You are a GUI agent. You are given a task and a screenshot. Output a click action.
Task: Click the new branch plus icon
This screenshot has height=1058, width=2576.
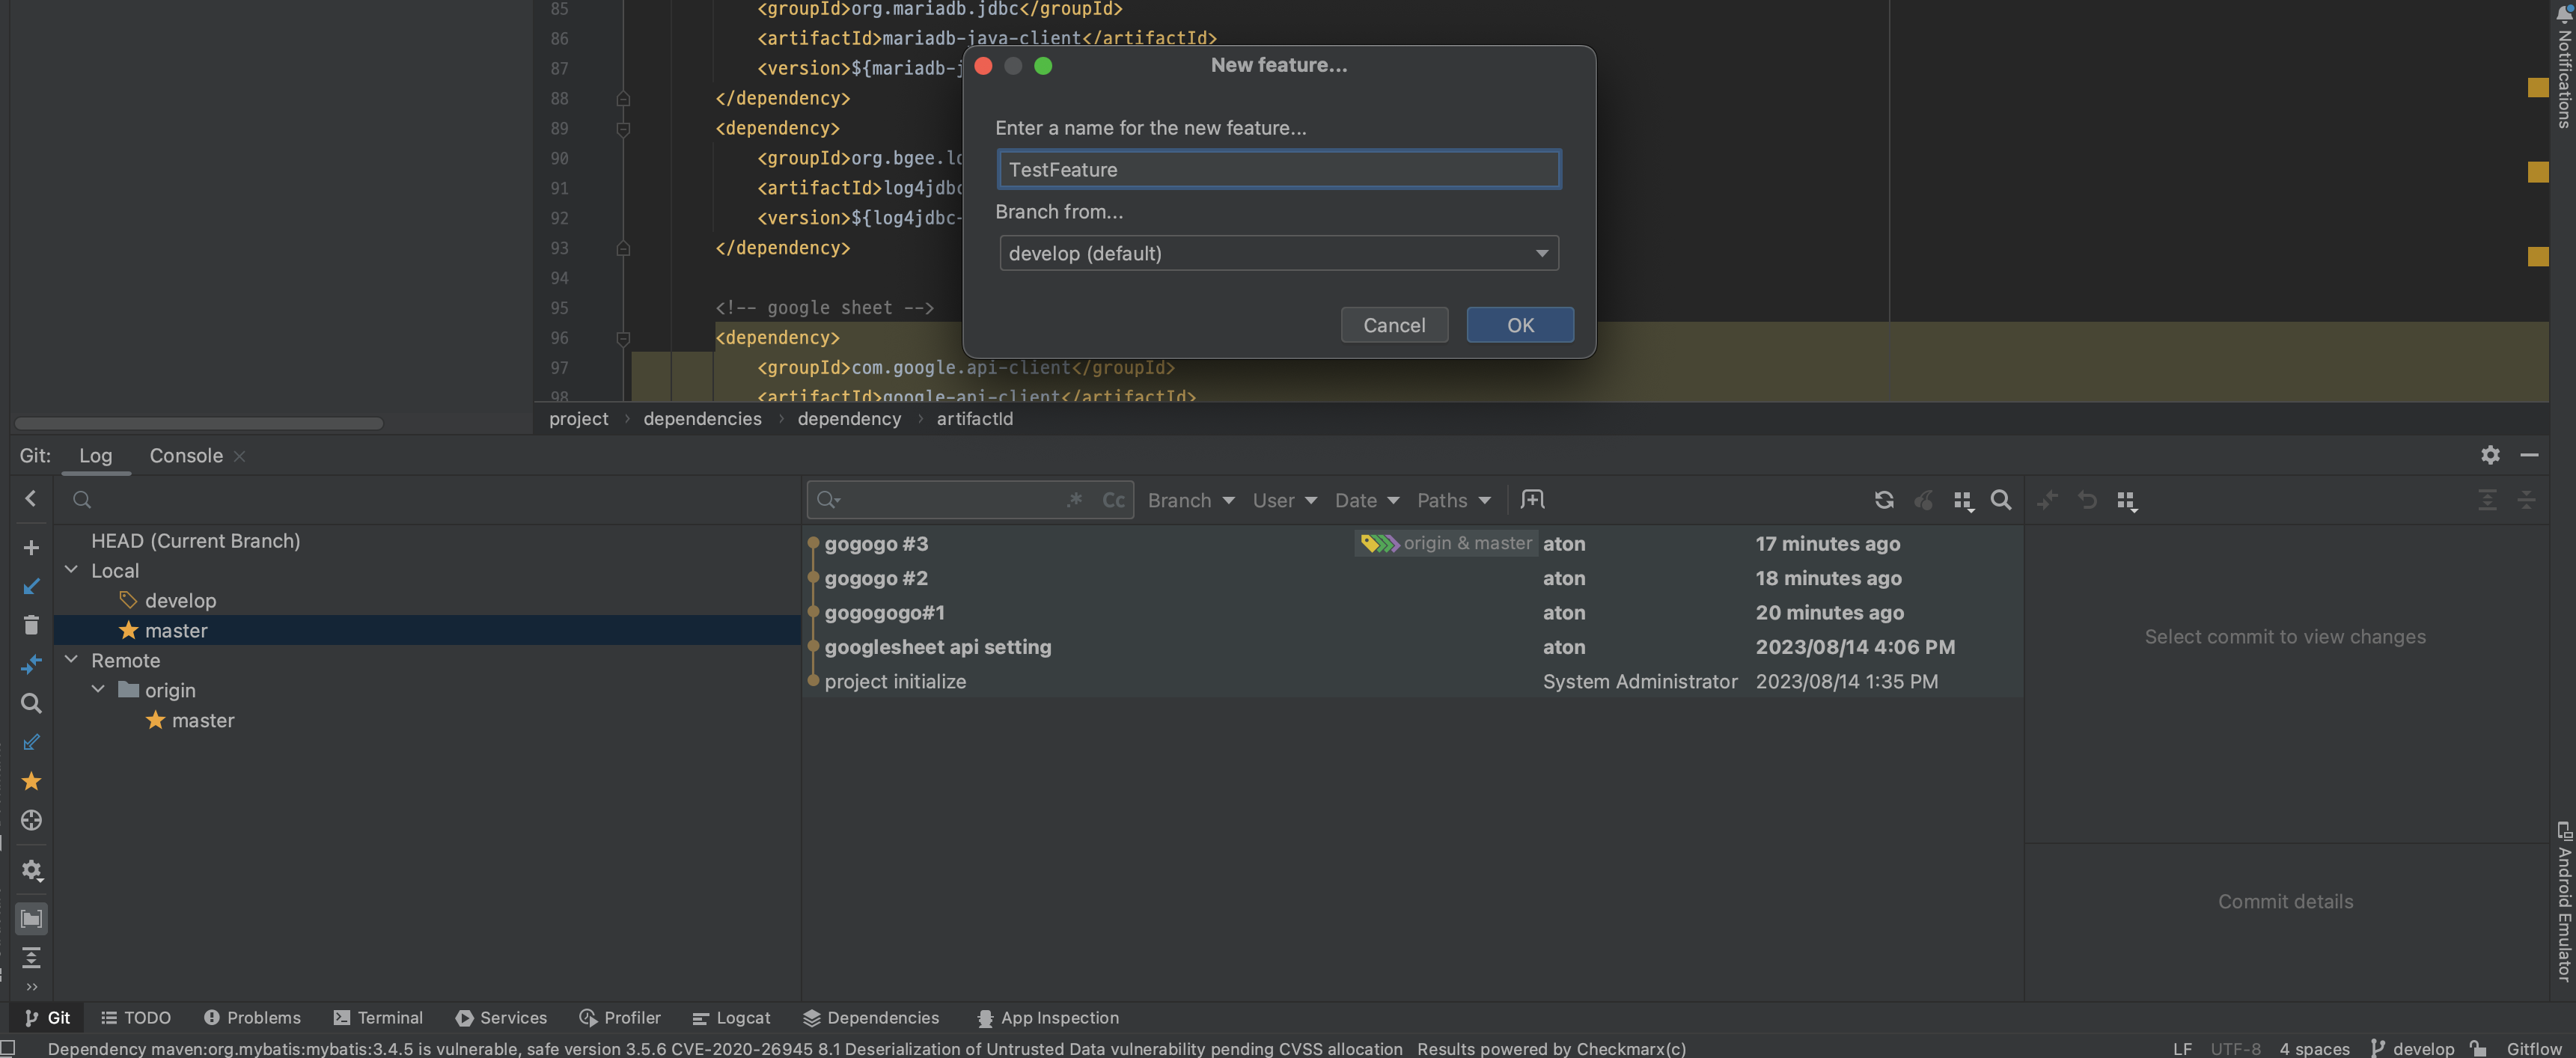31,548
